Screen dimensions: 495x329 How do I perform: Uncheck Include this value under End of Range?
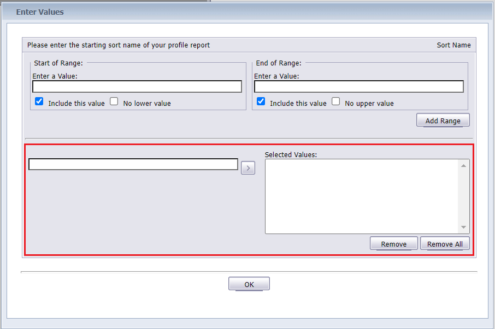(x=261, y=101)
